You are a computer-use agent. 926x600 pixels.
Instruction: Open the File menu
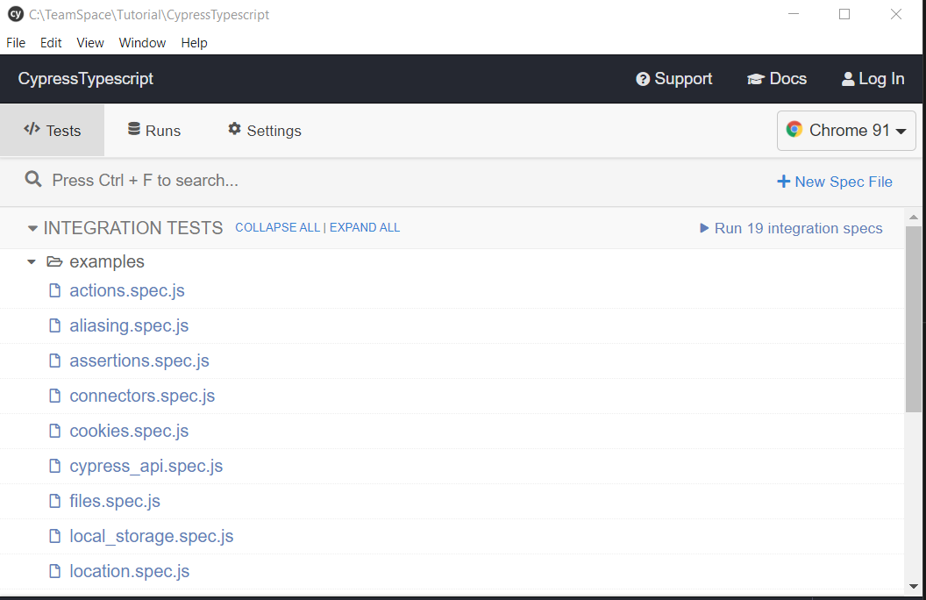pyautogui.click(x=16, y=43)
